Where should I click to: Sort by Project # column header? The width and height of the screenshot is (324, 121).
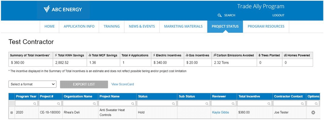[50, 97]
